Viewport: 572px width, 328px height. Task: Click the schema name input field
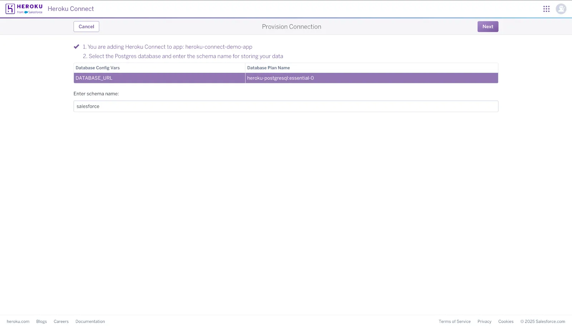285,106
